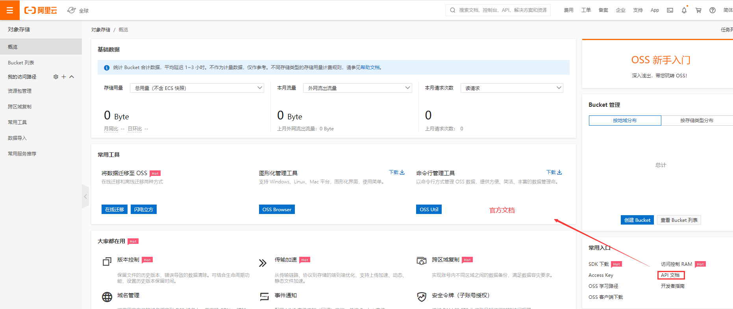This screenshot has height=309, width=733.
Task: Click the search magnifier icon
Action: point(453,10)
